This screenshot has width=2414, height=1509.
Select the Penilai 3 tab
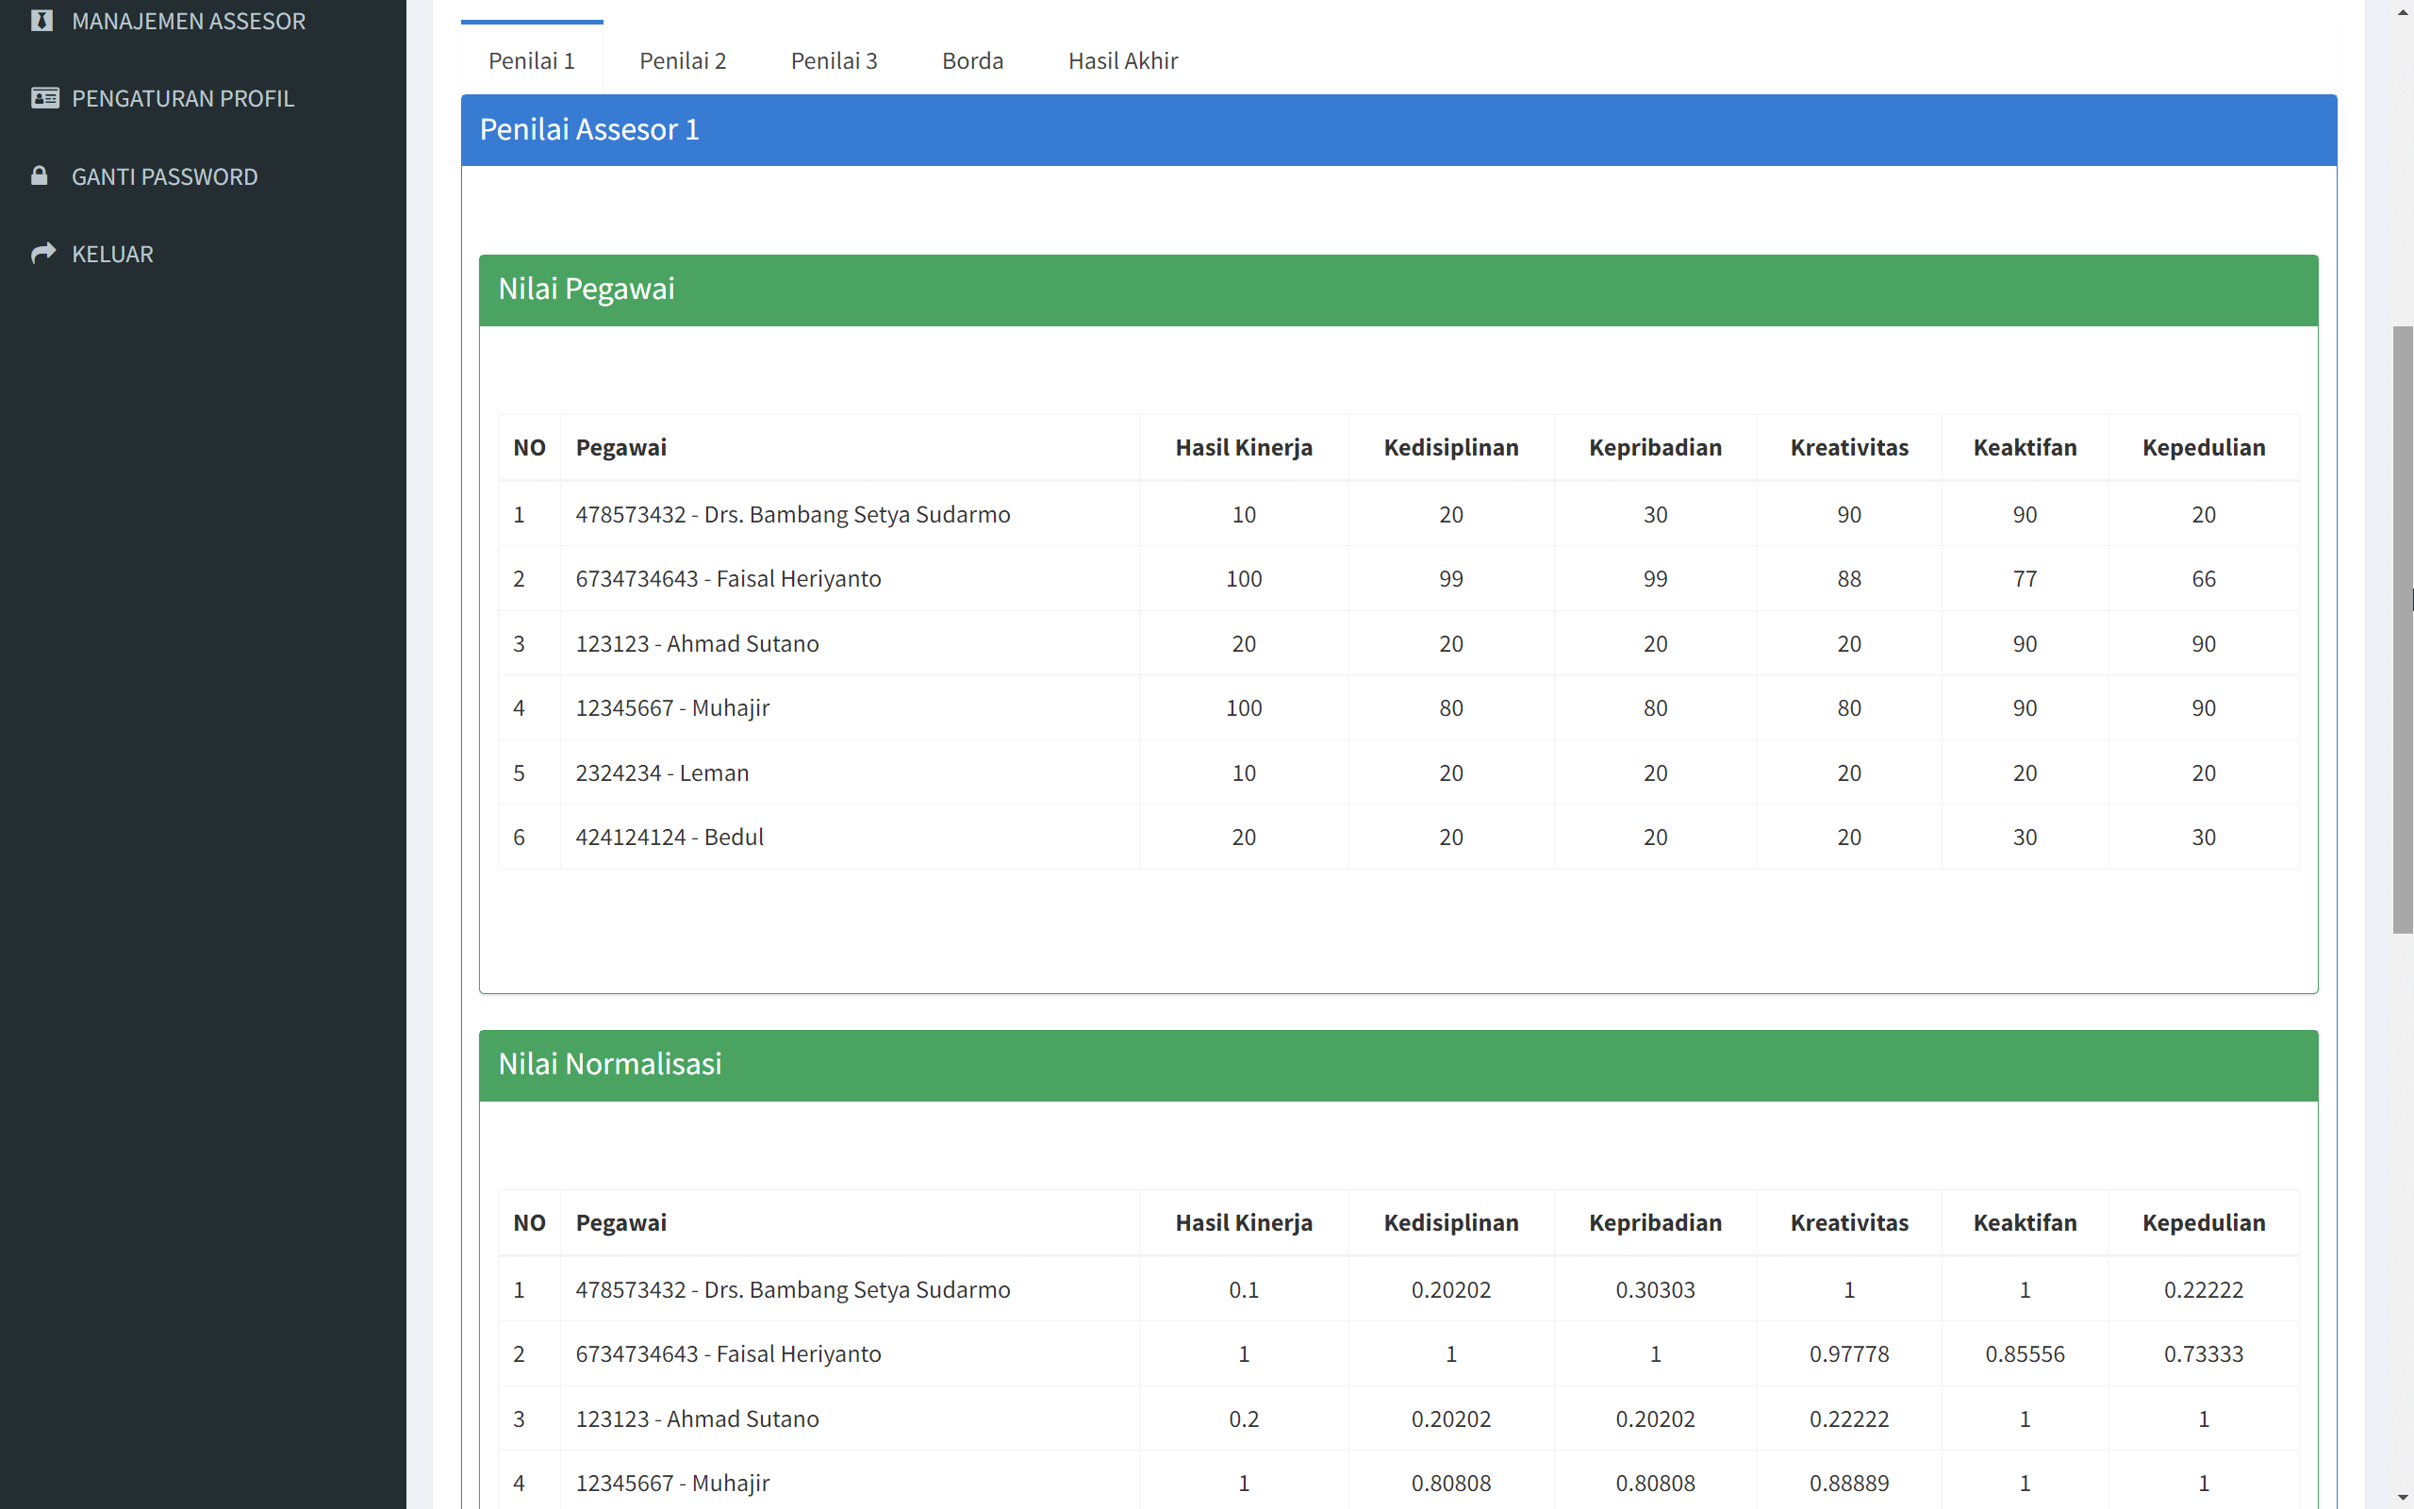click(834, 59)
